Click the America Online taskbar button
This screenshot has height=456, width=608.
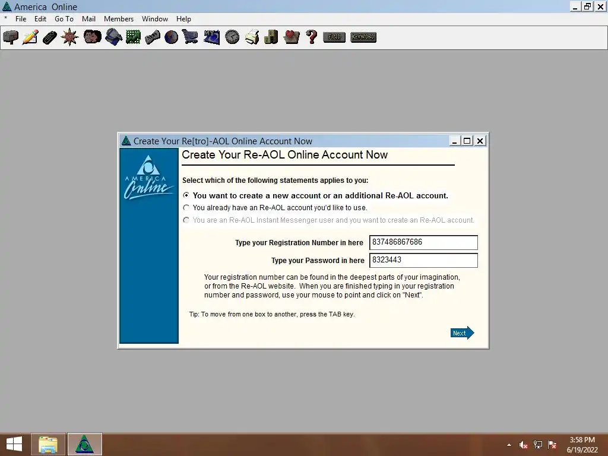point(84,444)
